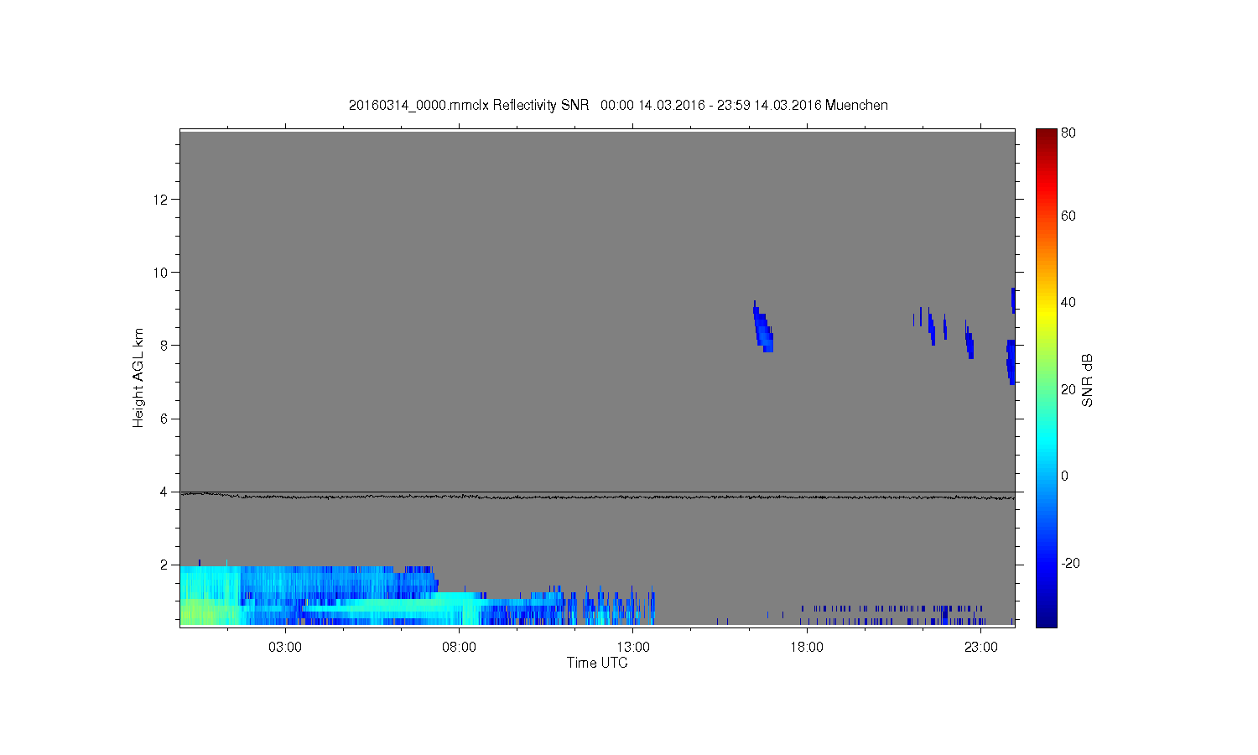Click the date range text '00:00 14.03.2016 - 23:59 14.03.2016'
This screenshot has width=1258, height=755.
(x=710, y=106)
